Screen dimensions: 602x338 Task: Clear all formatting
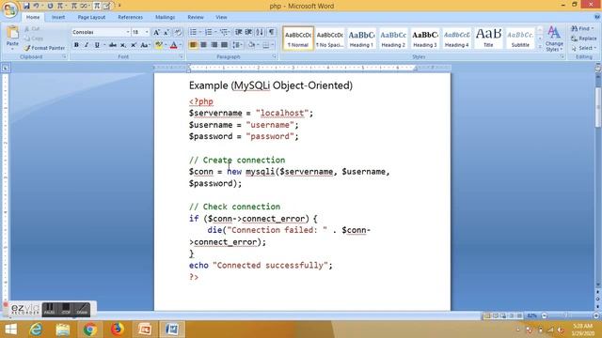click(178, 32)
